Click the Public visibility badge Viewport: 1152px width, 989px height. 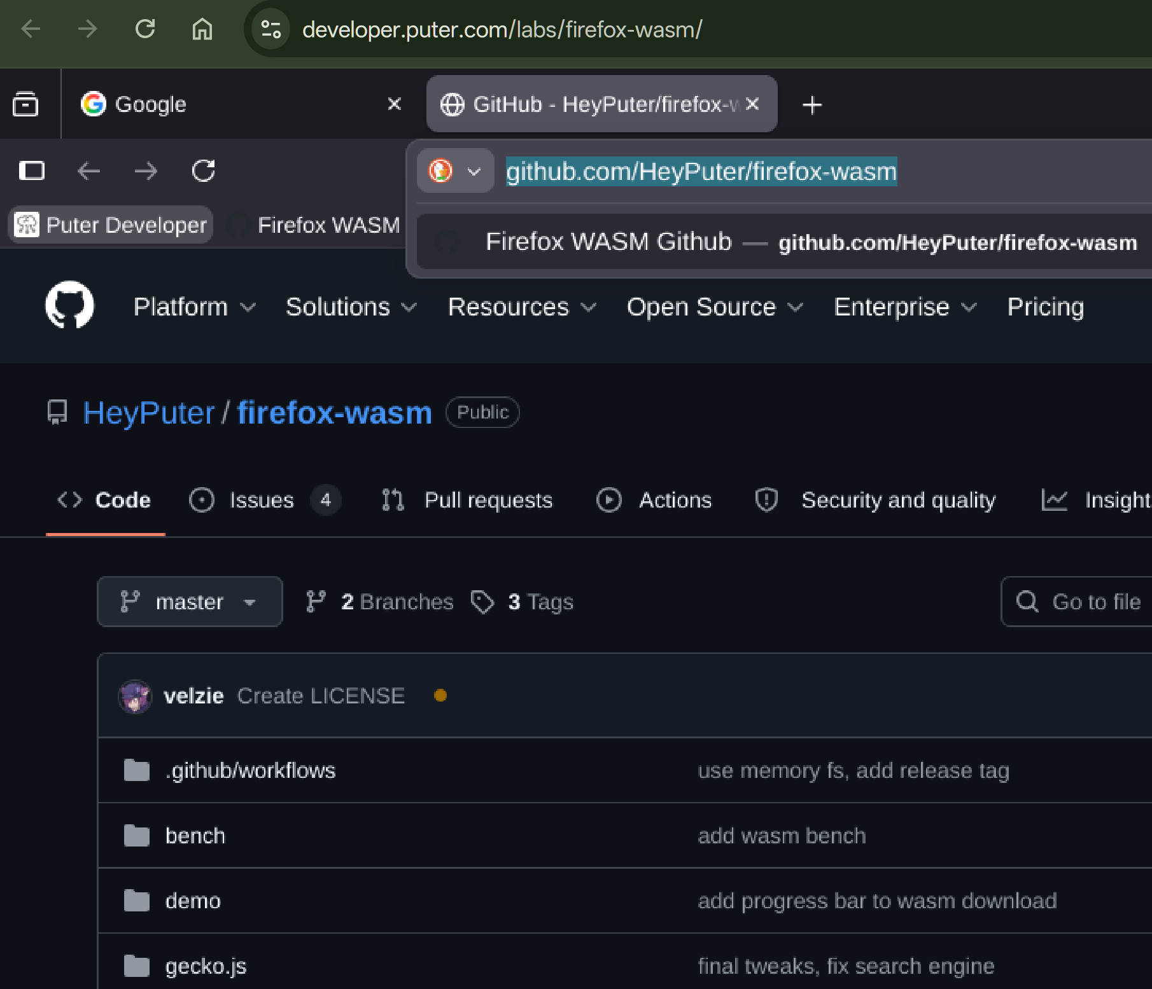tap(482, 412)
